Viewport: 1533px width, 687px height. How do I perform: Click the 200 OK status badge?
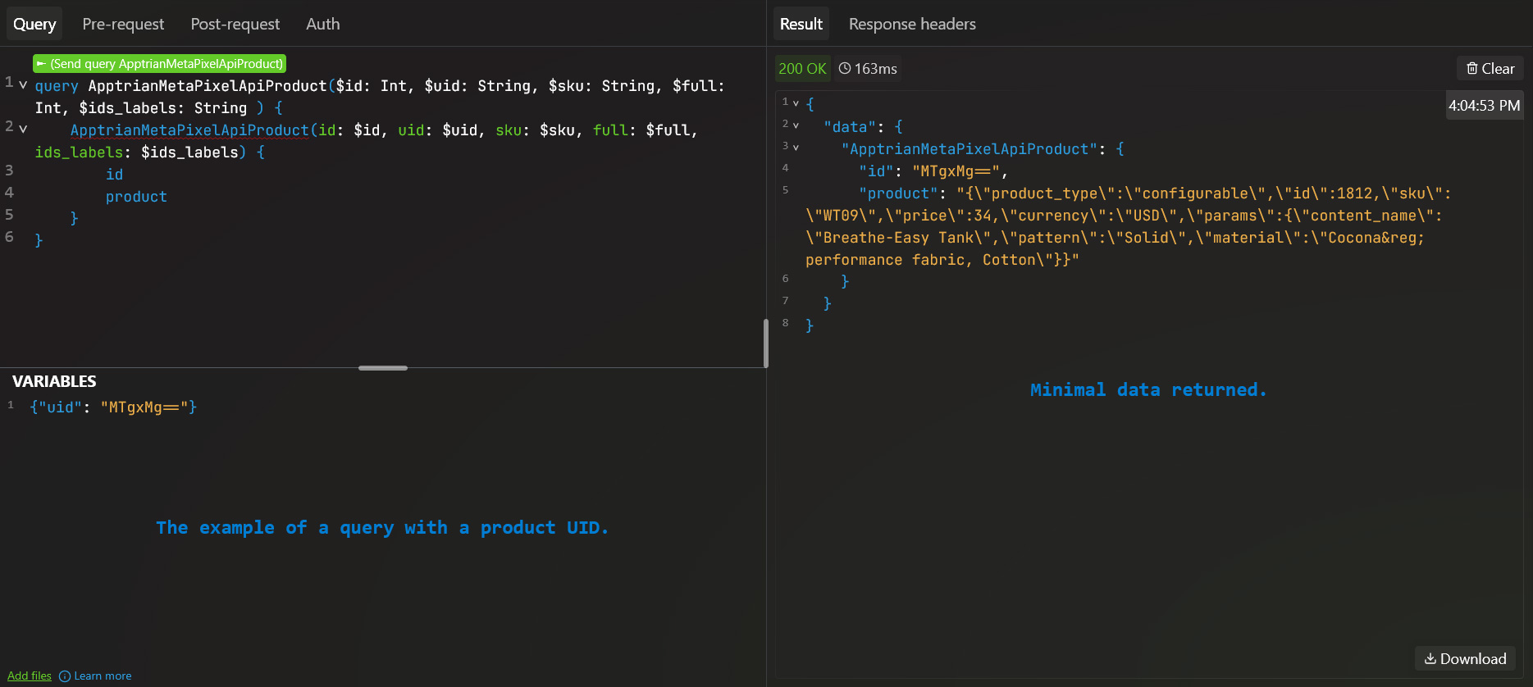point(802,69)
